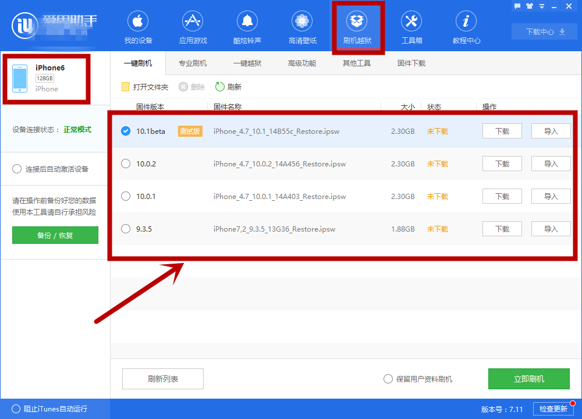Click the 固件名称 column header
Screen dimensions: 582x419
click(x=228, y=107)
